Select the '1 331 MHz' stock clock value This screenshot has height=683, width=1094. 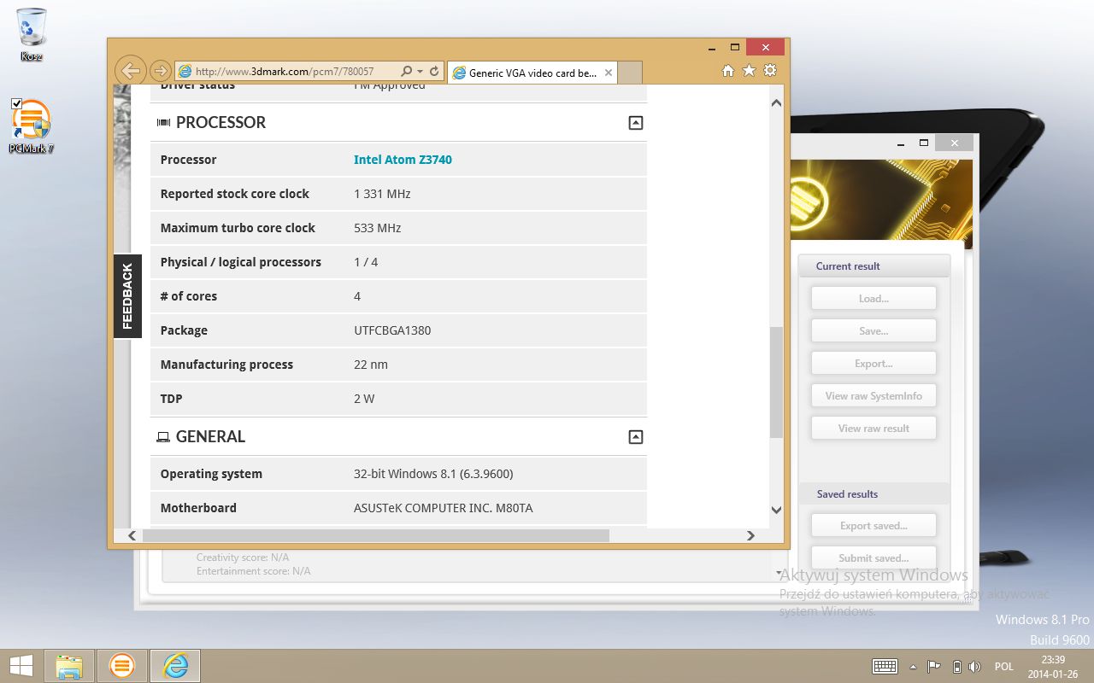click(x=382, y=194)
